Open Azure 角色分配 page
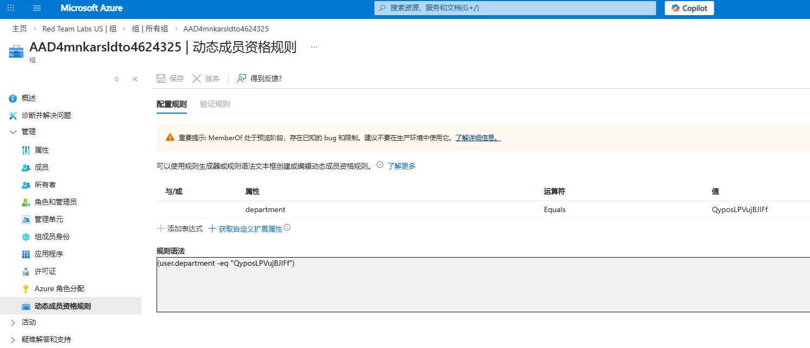Image resolution: width=810 pixels, height=348 pixels. click(x=59, y=288)
